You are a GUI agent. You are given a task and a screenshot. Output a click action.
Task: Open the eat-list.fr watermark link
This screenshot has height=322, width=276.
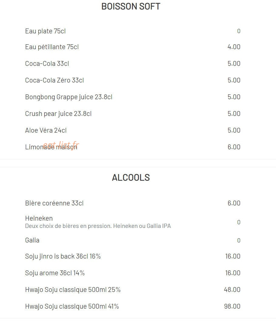[61, 145]
